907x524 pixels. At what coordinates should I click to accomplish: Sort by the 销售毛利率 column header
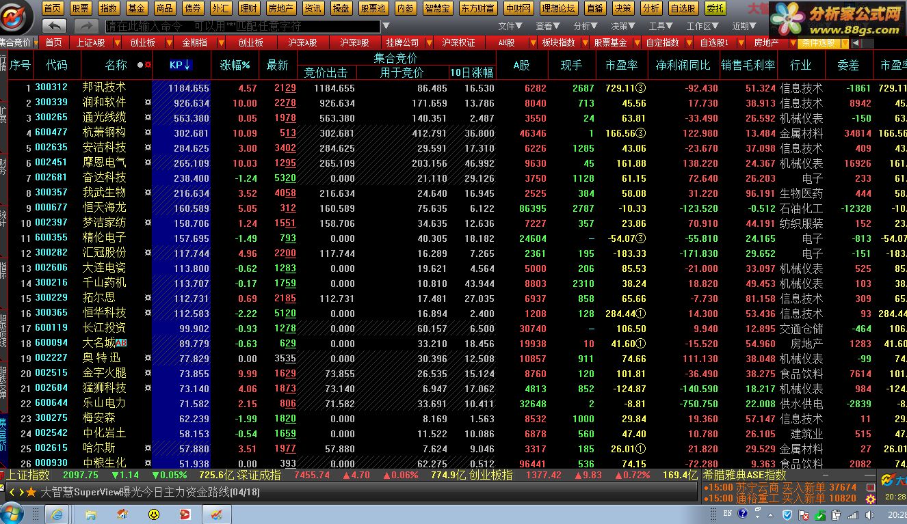coord(748,66)
